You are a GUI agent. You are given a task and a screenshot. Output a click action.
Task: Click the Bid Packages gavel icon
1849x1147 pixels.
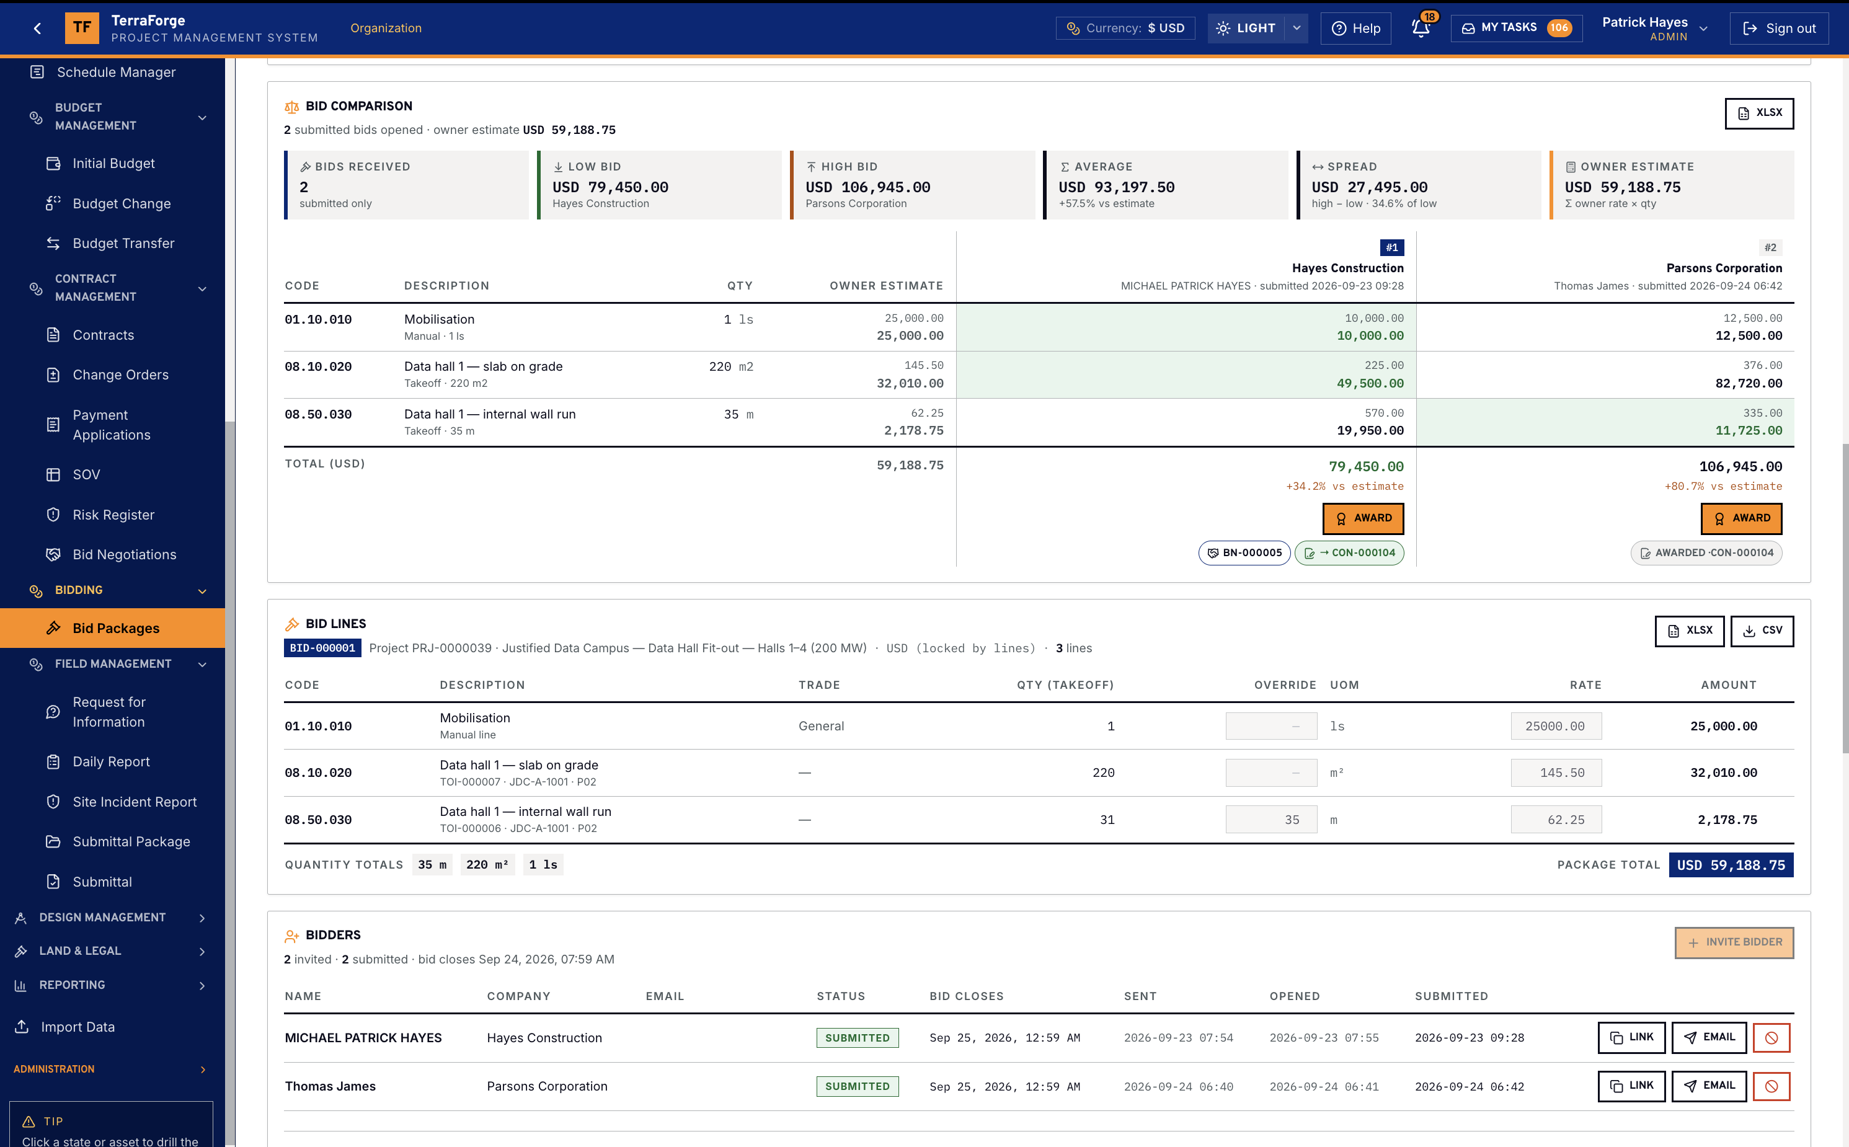coord(53,628)
